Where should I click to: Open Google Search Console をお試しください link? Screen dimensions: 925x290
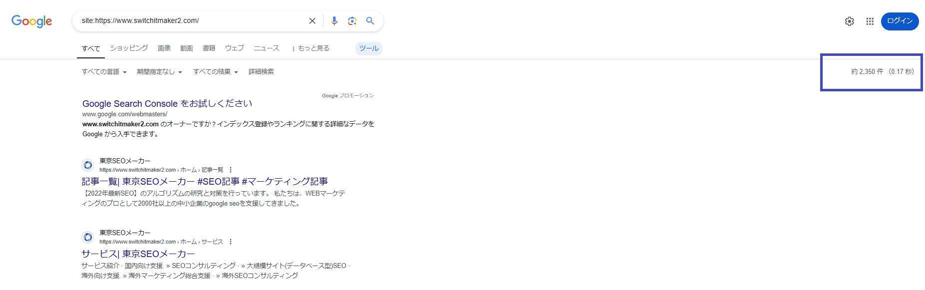167,104
